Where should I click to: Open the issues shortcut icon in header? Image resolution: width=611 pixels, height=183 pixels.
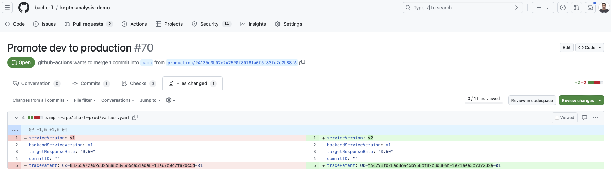[563, 8]
